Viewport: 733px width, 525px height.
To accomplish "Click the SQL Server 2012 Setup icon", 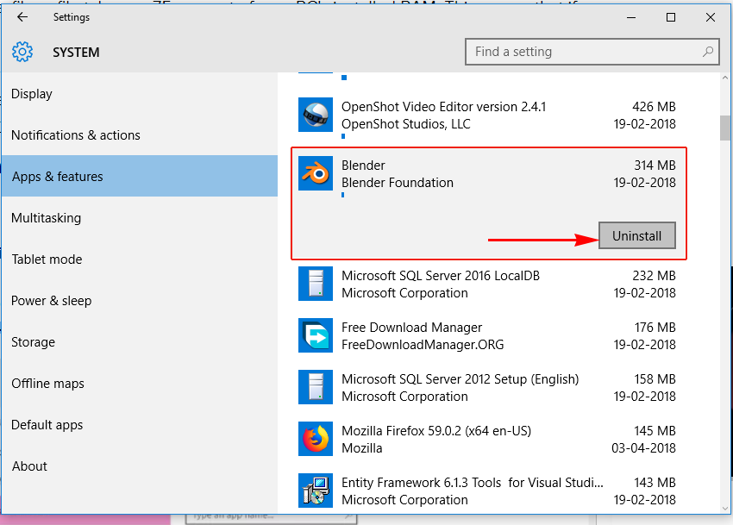I will point(316,387).
